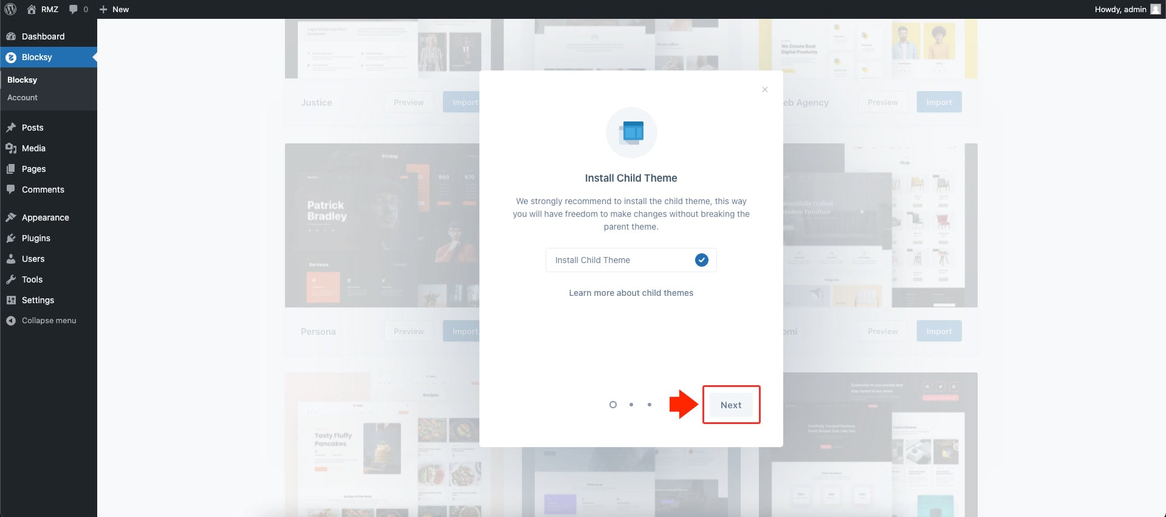Open the Comments menu in sidebar
This screenshot has width=1166, height=517.
[x=49, y=190]
